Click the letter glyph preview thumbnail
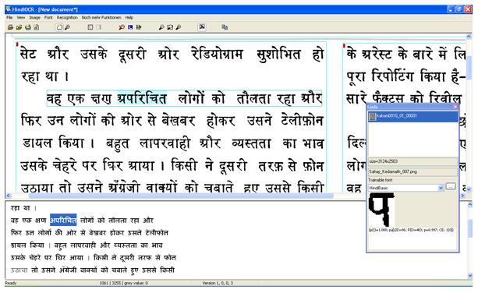 (381, 209)
